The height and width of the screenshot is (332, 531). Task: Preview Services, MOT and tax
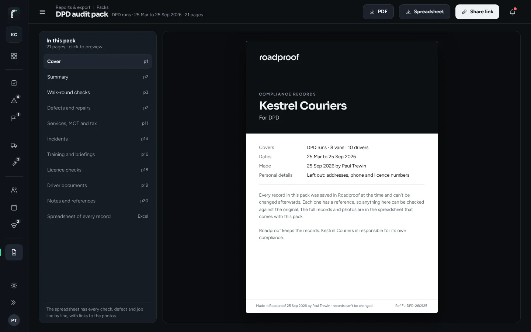pos(98,124)
